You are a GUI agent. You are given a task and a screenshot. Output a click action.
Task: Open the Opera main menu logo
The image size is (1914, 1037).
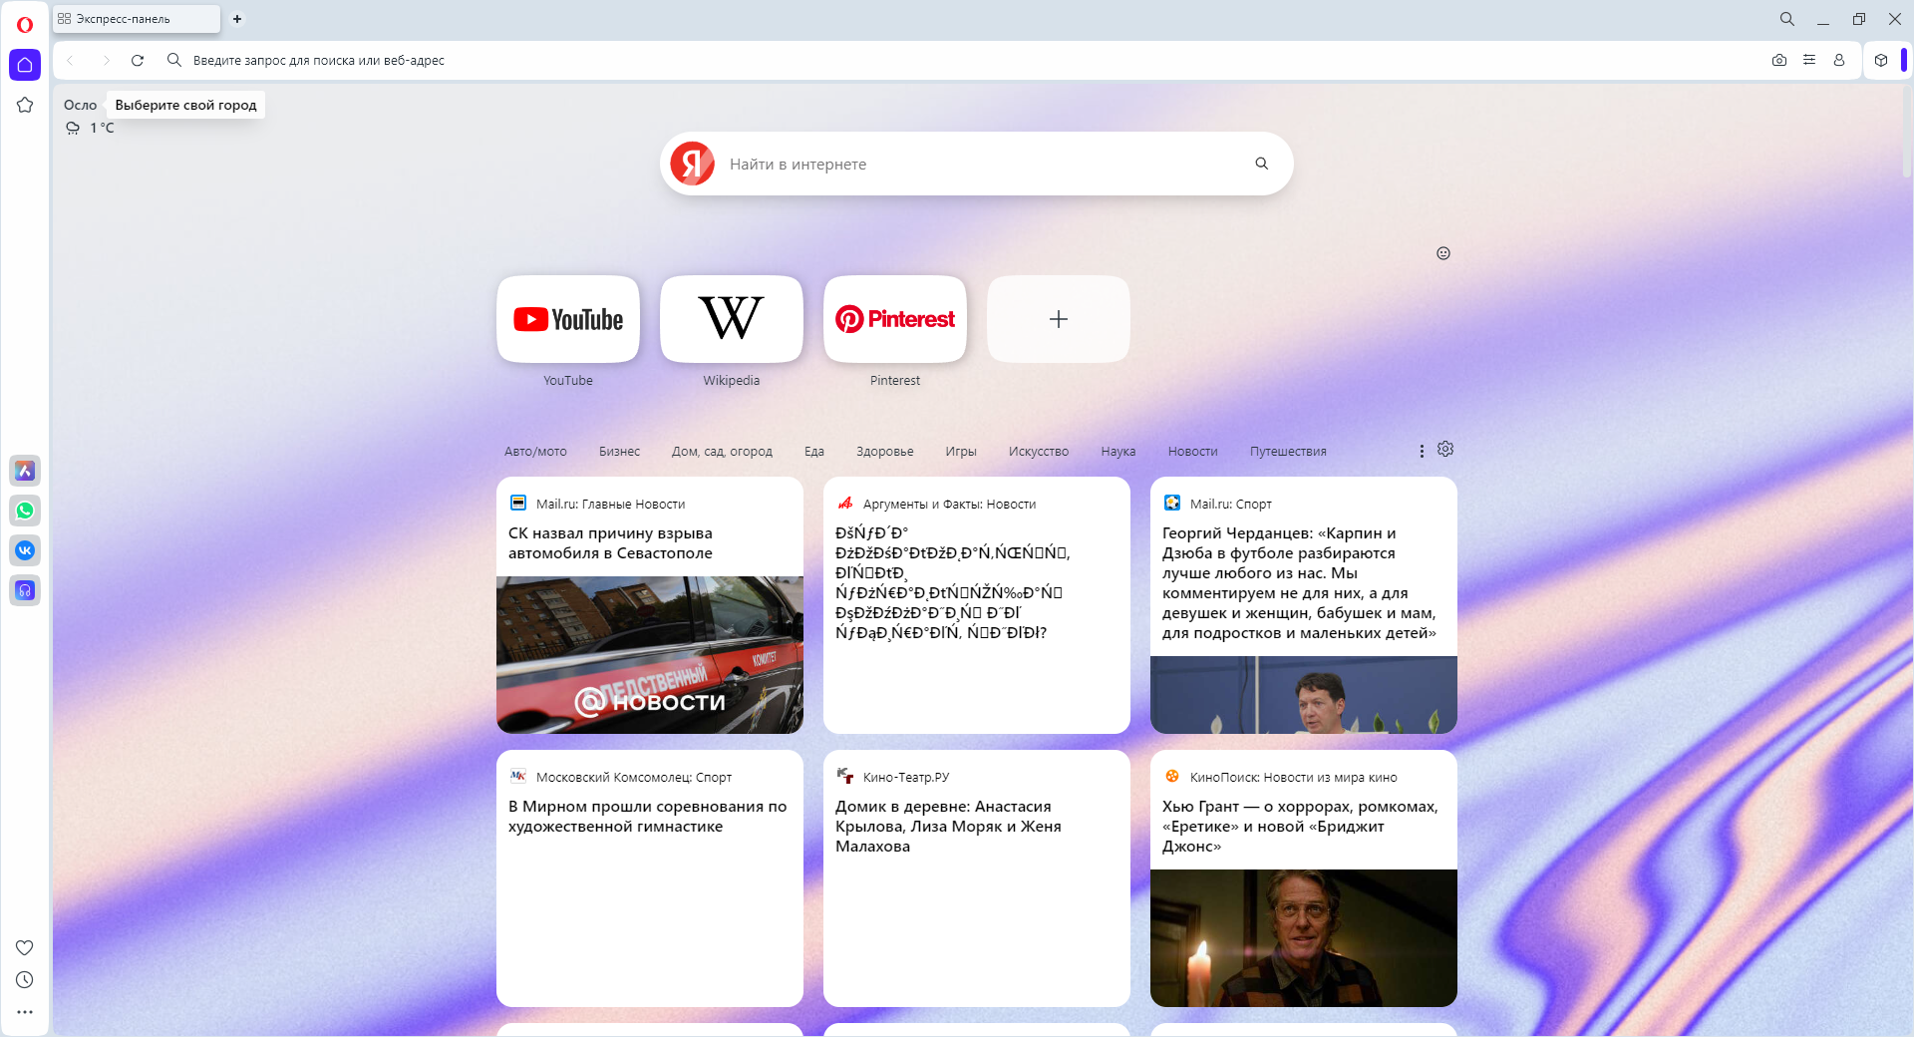[x=25, y=24]
